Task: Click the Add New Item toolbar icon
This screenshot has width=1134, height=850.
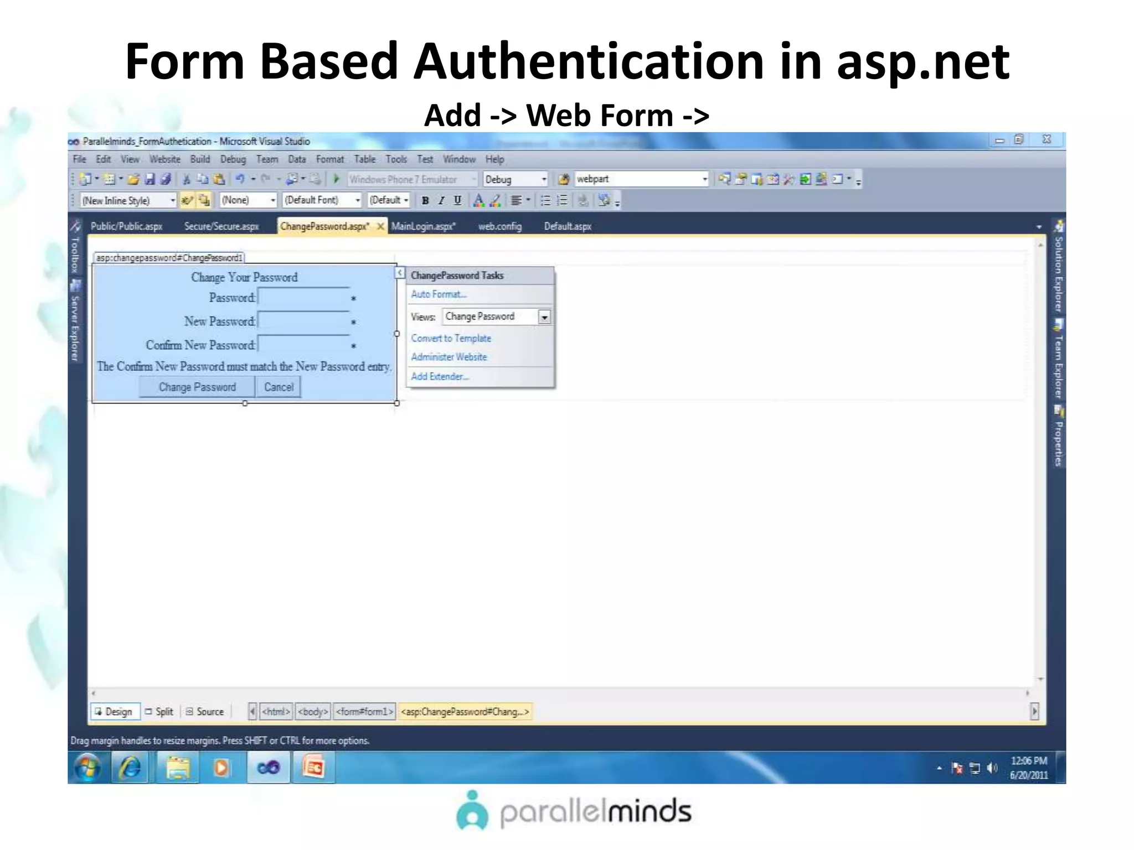Action: [109, 179]
